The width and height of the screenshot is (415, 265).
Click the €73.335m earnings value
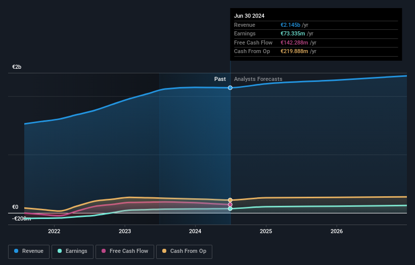click(x=293, y=33)
